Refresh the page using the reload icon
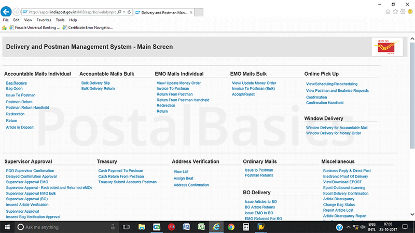The height and width of the screenshot is (233, 415). pyautogui.click(x=129, y=11)
